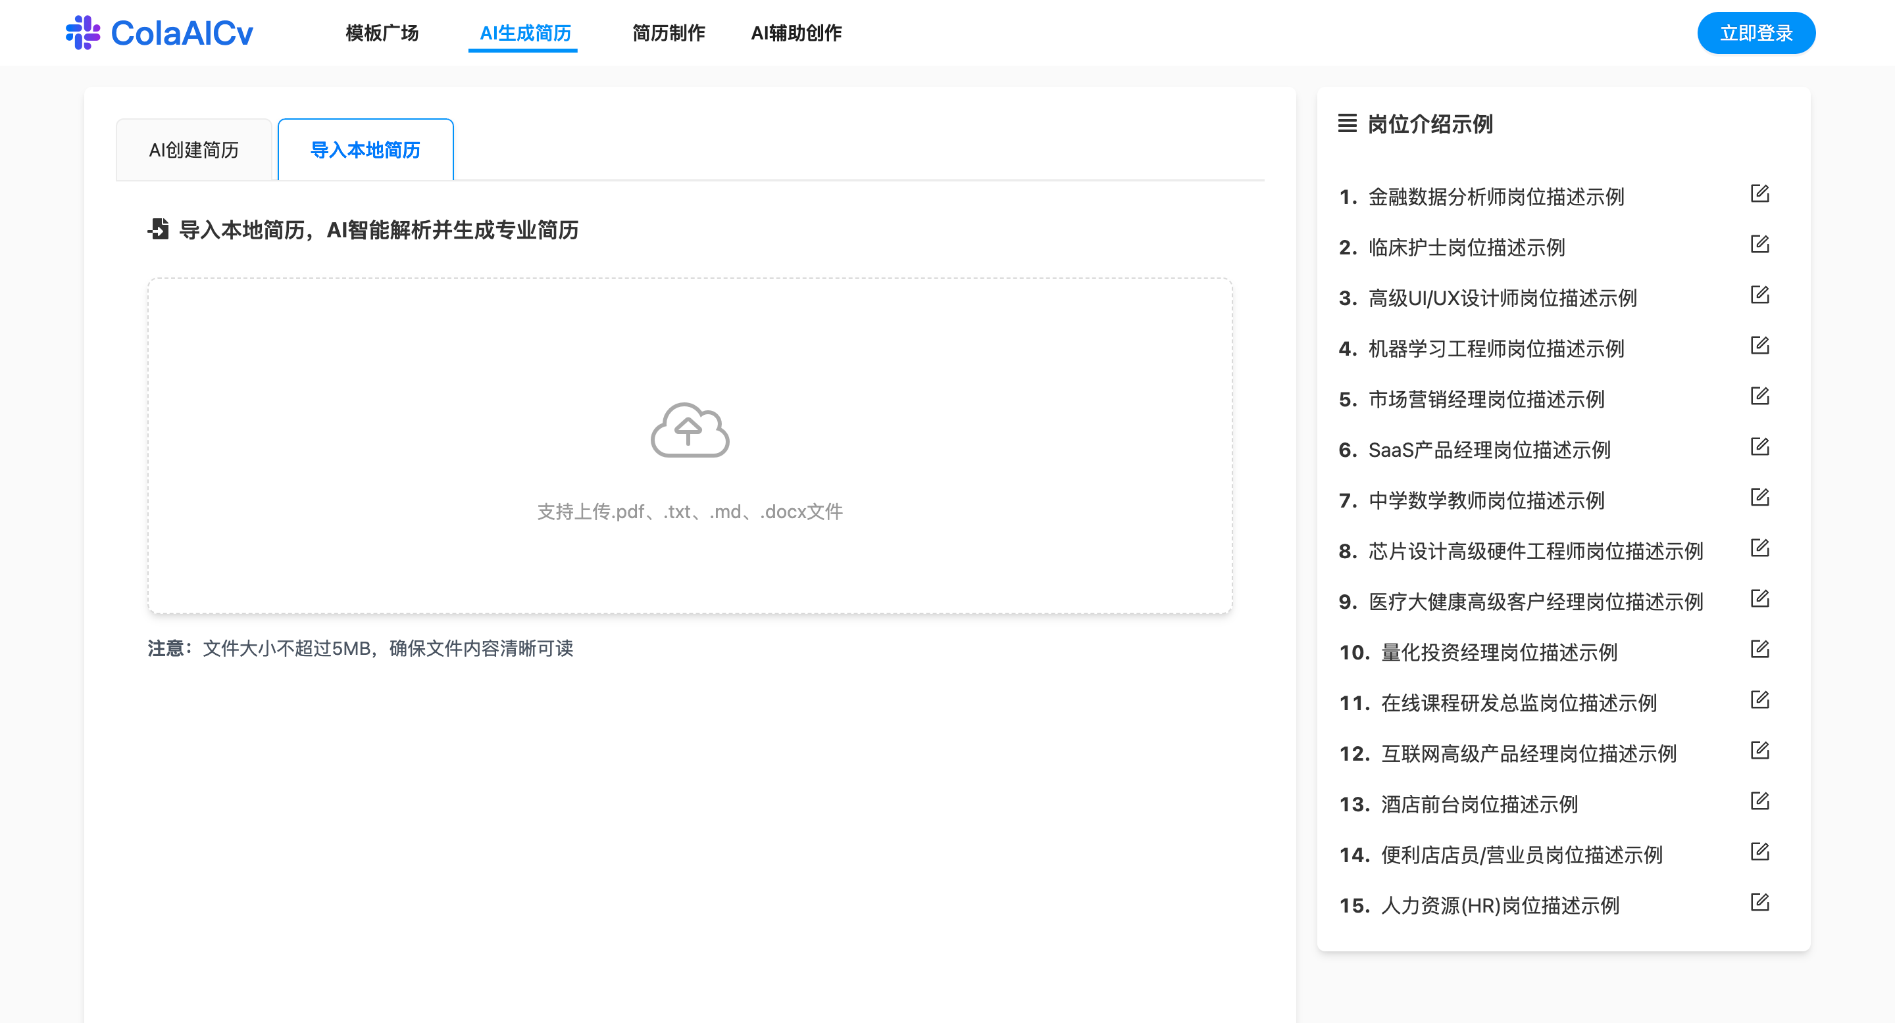This screenshot has width=1895, height=1023.
Task: Open the 简历制作 navigation item
Action: [x=668, y=33]
